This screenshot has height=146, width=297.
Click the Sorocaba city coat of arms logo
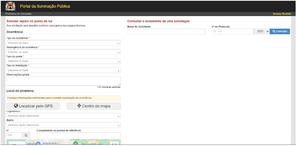(x=10, y=6)
